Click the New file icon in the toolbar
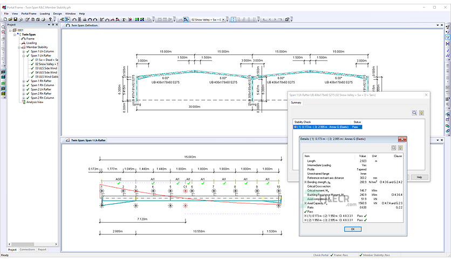Viewport: 451px width, 261px height. click(x=5, y=19)
